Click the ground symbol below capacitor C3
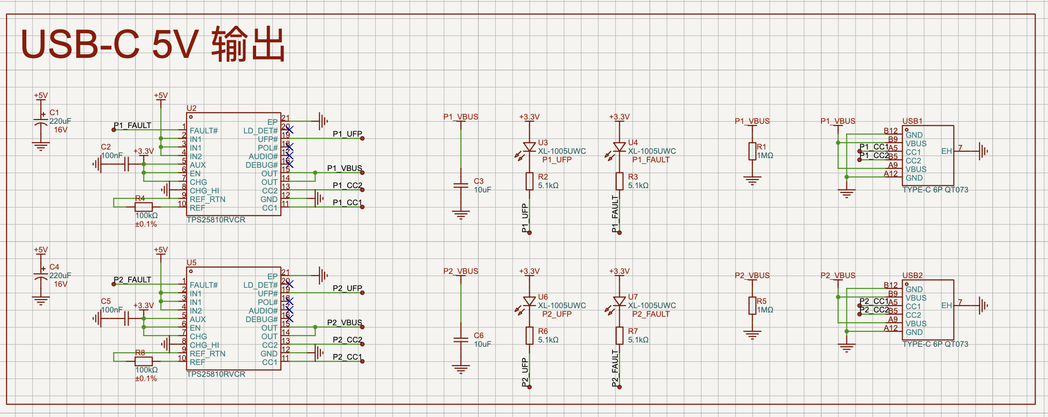Image resolution: width=1048 pixels, height=417 pixels. 461,215
